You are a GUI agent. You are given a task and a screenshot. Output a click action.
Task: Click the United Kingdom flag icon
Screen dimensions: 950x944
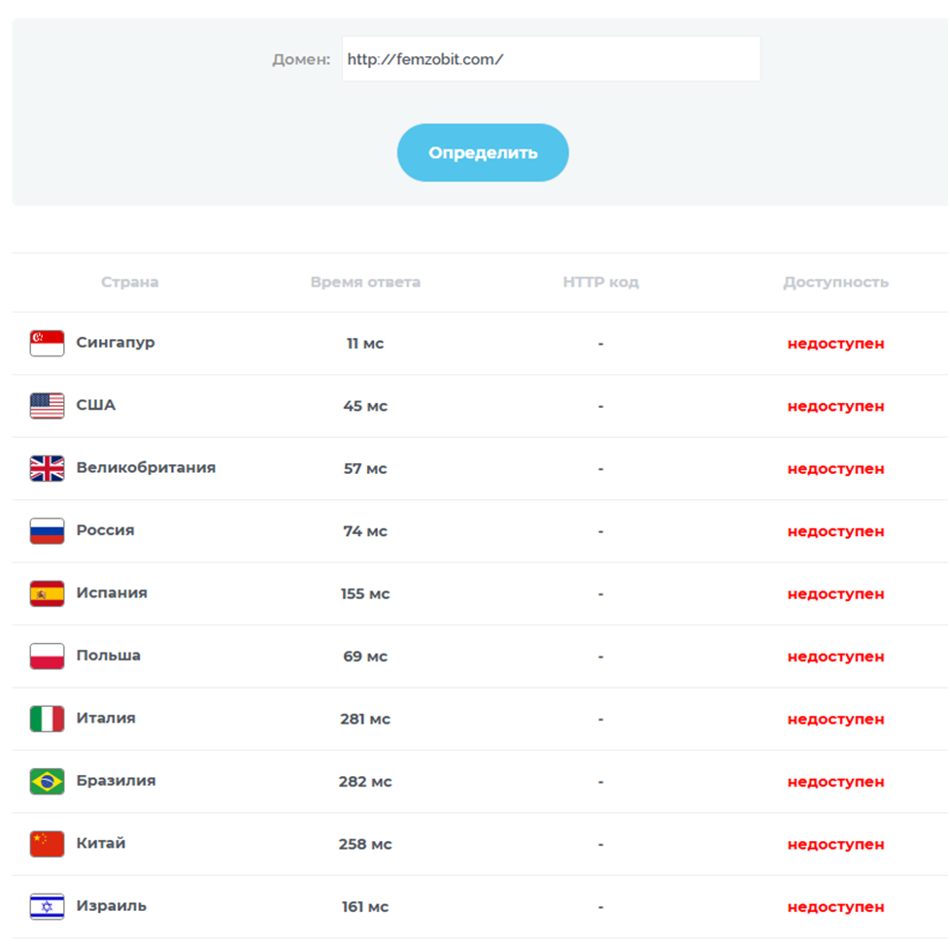tap(47, 468)
